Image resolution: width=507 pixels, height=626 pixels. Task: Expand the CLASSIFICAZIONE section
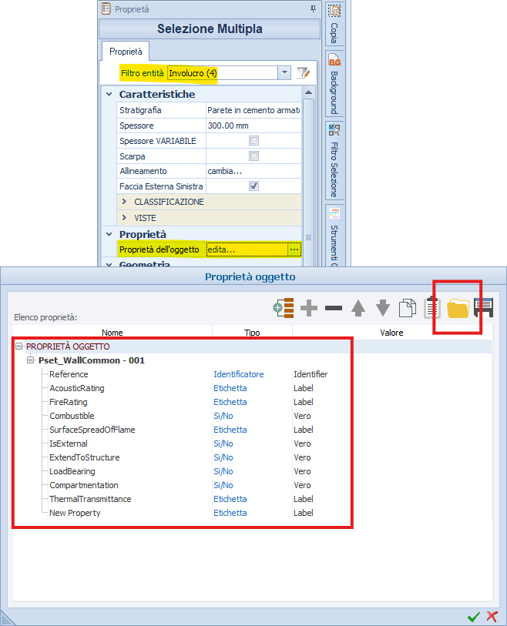click(126, 202)
